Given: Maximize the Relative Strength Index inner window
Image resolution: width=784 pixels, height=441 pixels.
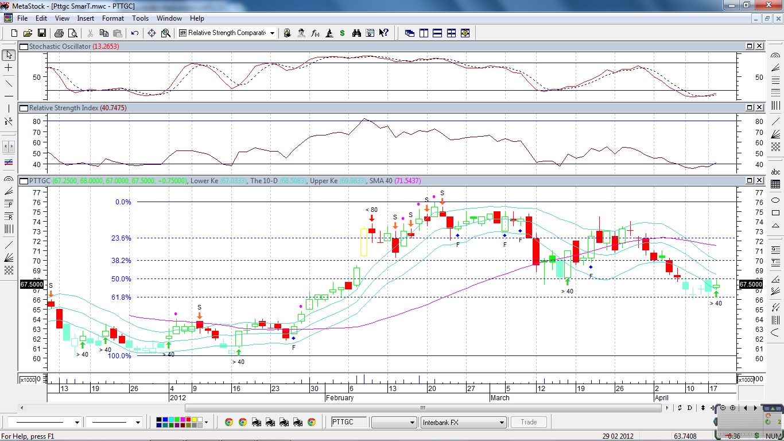Looking at the screenshot, I should point(750,107).
